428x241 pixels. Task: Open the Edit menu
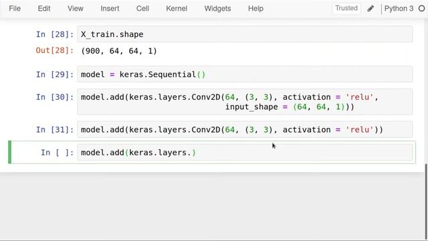click(x=44, y=9)
